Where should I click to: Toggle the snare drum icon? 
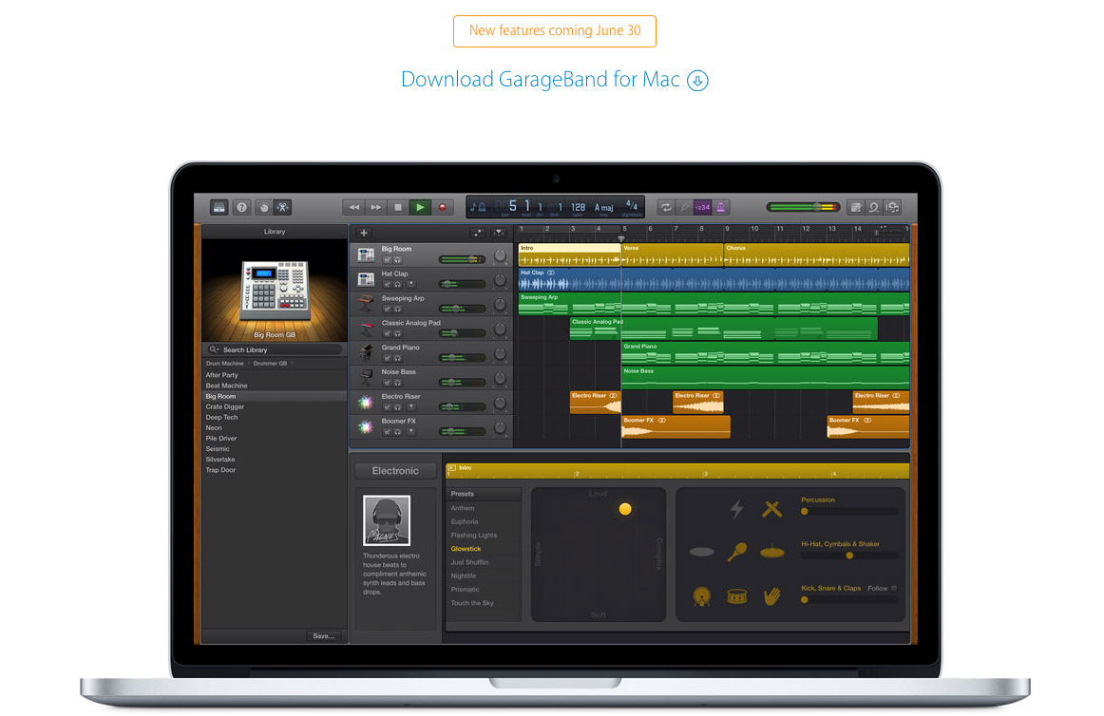[736, 597]
